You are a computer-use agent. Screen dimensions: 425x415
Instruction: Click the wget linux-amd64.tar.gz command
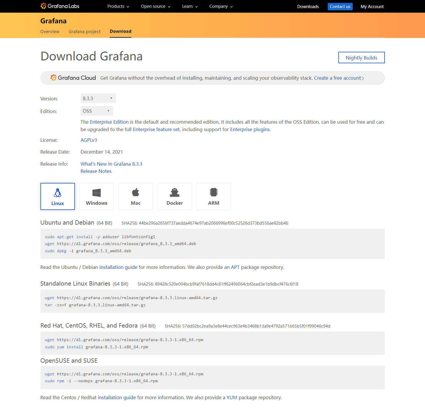coord(131,298)
